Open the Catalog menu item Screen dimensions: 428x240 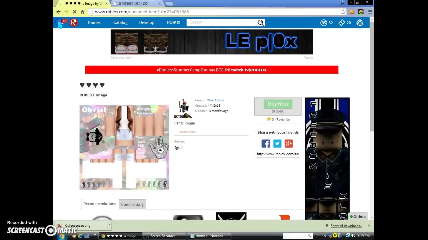click(x=120, y=22)
